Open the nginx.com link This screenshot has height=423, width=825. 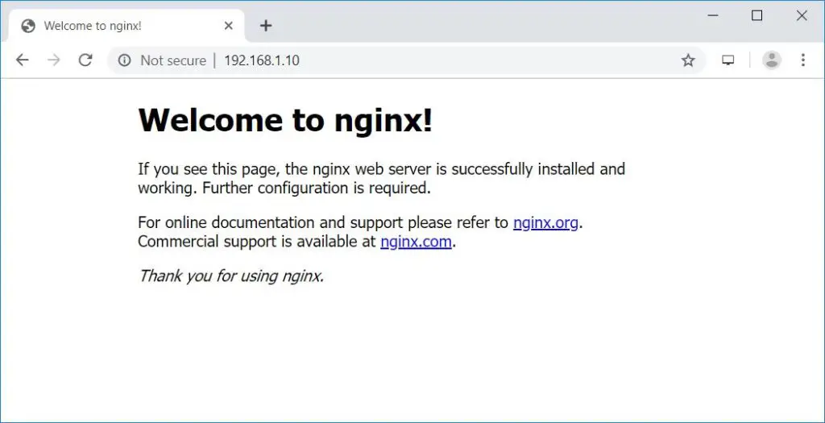[x=416, y=242]
